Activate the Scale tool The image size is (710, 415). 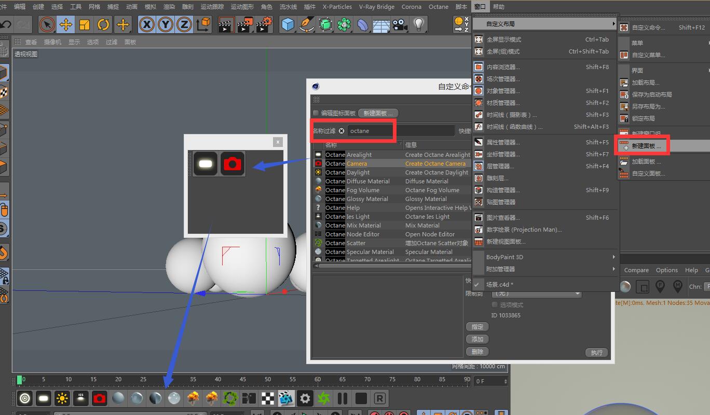pos(85,24)
